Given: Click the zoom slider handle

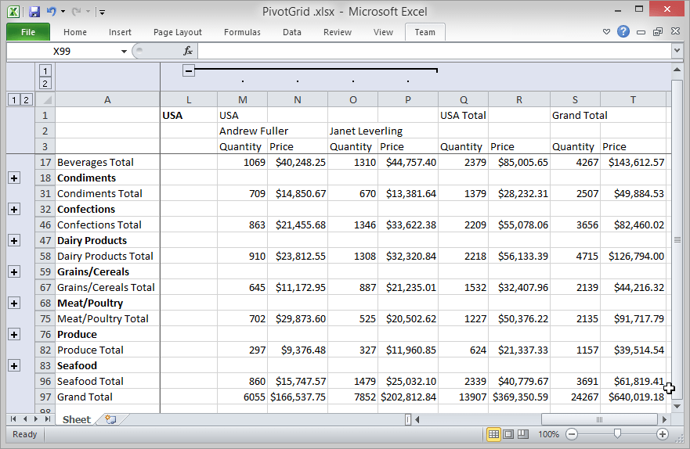Looking at the screenshot, I should [617, 434].
